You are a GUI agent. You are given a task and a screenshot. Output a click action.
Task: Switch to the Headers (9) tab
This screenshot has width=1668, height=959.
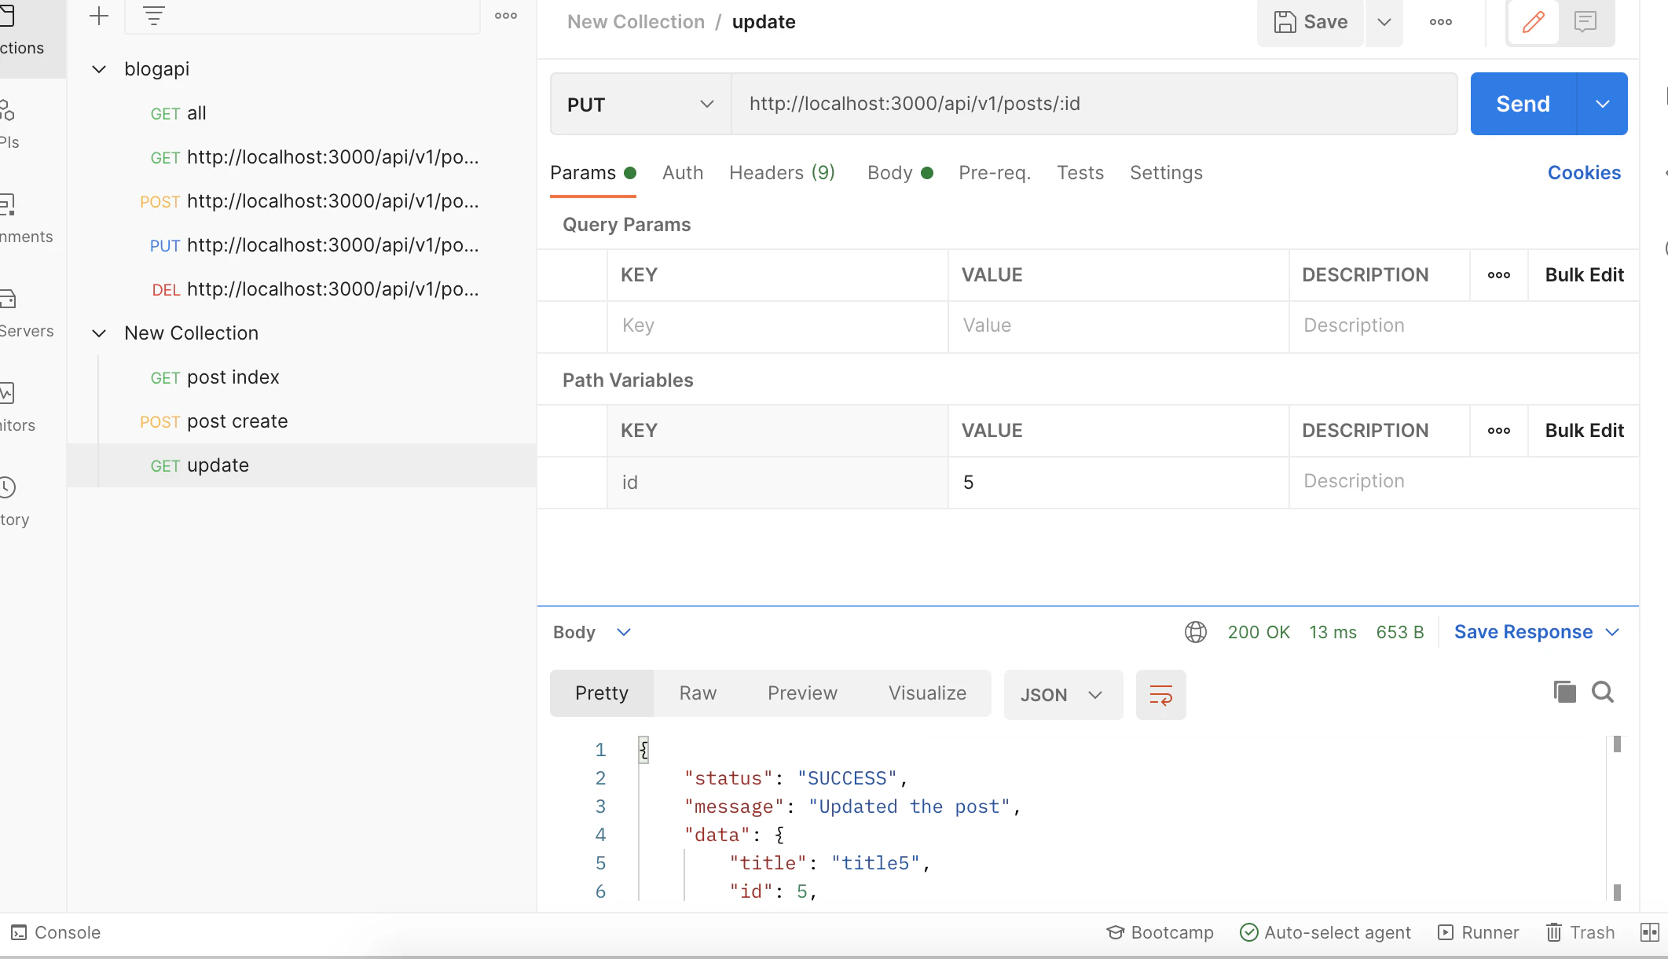(x=782, y=173)
